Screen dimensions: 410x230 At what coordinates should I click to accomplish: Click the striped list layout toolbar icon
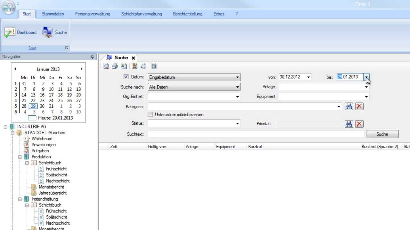pyautogui.click(x=135, y=66)
